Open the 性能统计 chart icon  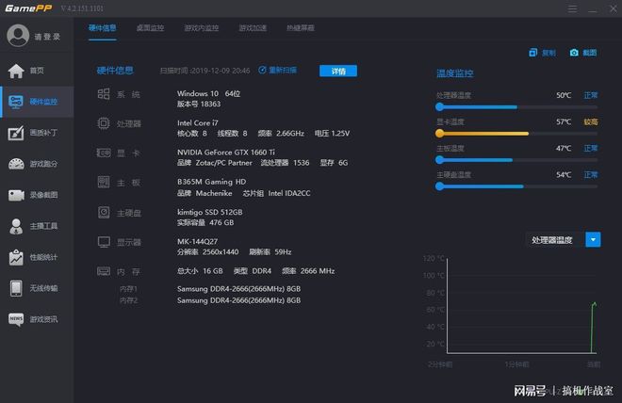click(x=16, y=257)
